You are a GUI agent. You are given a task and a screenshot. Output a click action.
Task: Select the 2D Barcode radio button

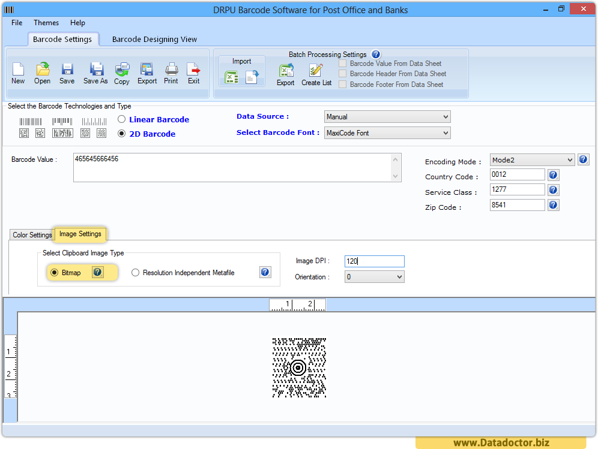coord(122,134)
